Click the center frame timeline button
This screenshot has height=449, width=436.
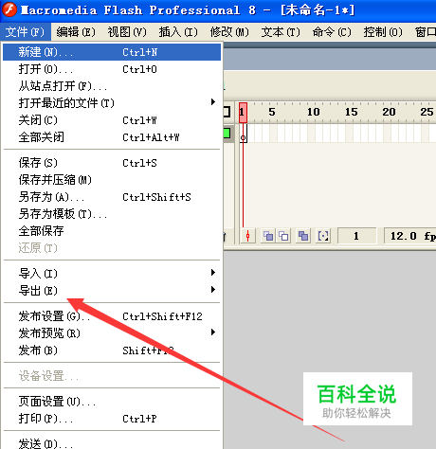pos(247,236)
